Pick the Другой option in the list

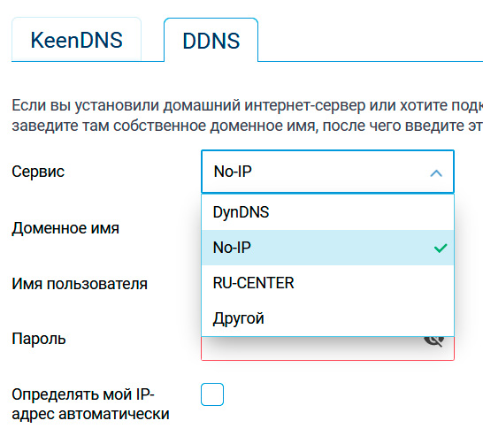point(327,318)
